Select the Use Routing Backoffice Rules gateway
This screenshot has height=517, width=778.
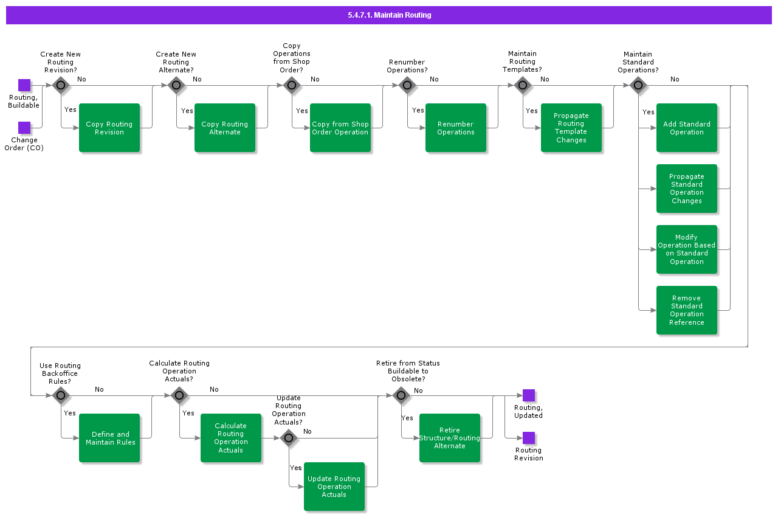point(61,395)
